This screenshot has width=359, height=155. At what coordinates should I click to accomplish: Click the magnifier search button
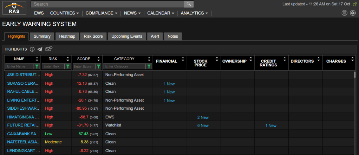click(x=189, y=4)
